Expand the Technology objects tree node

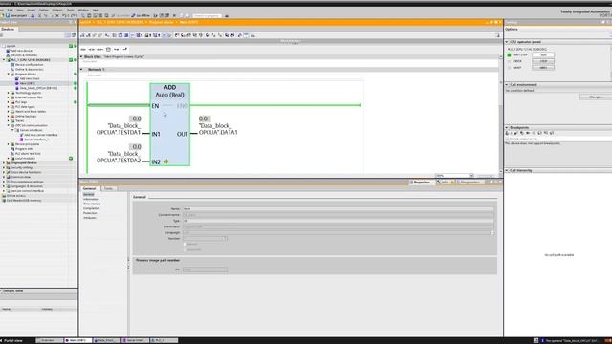[9, 93]
